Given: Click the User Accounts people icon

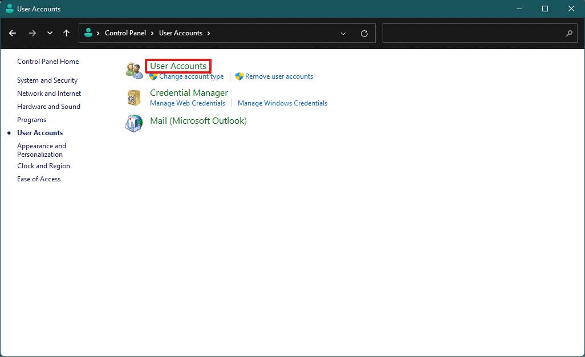Looking at the screenshot, I should pyautogui.click(x=134, y=70).
